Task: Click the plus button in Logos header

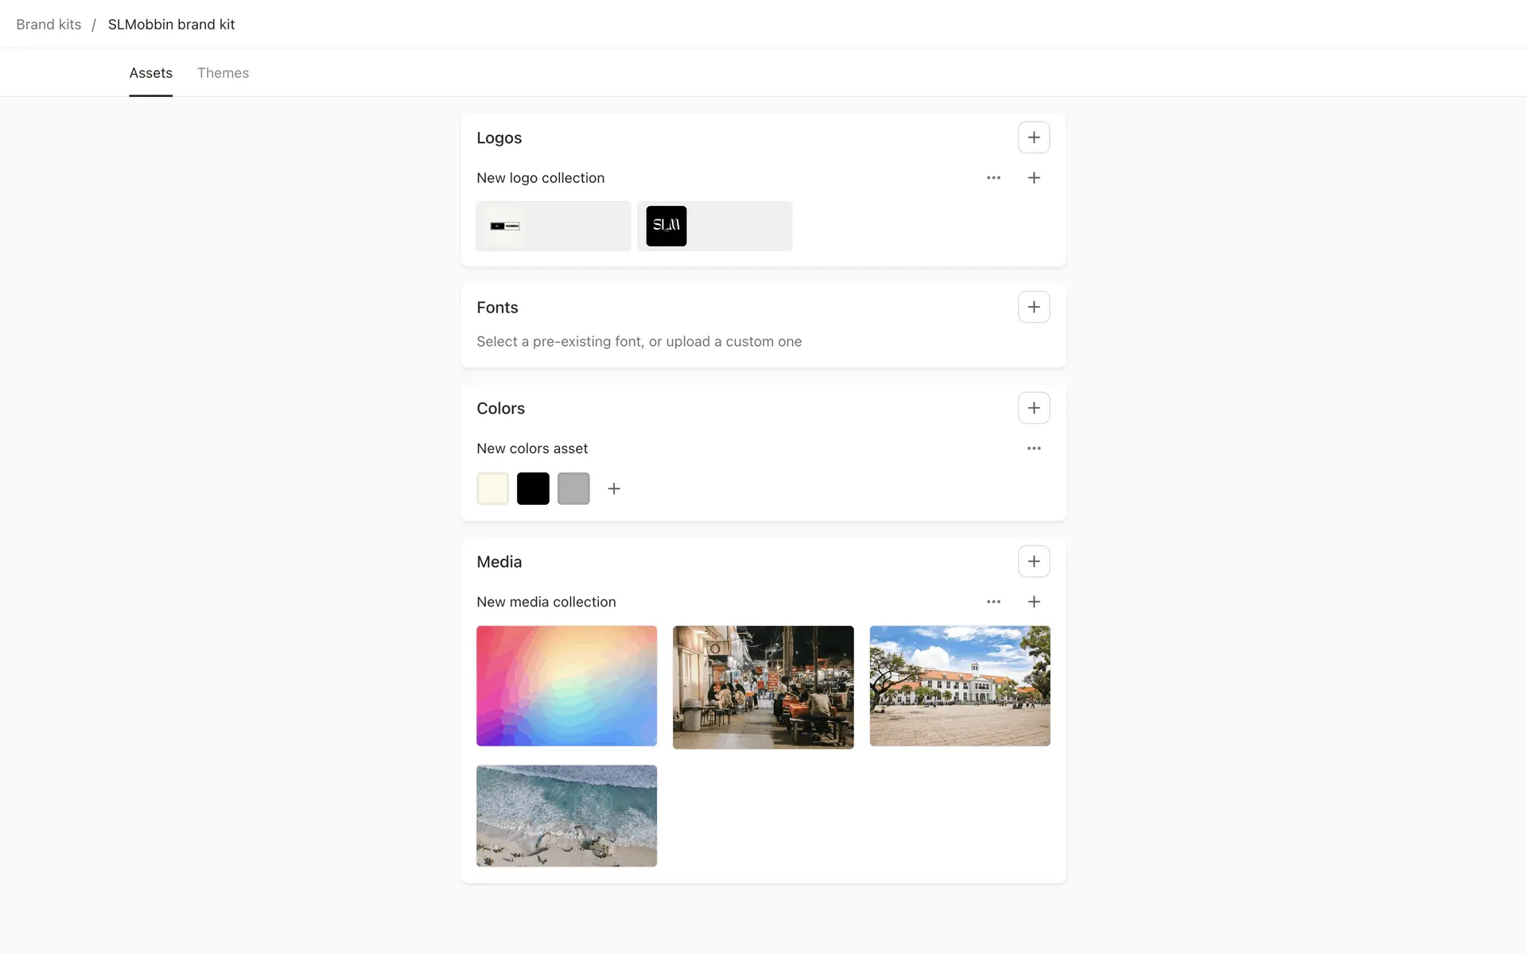Action: 1033,138
